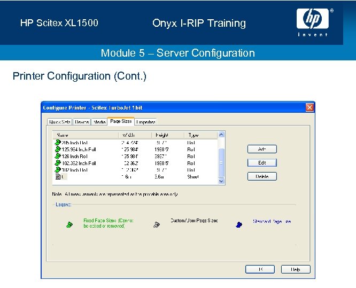Click the Custom/User Page Sizes legend text

(x=194, y=220)
